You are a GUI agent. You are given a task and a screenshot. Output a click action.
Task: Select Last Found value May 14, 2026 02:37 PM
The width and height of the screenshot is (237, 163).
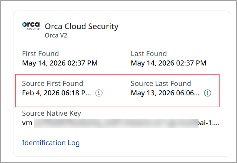(x=169, y=63)
